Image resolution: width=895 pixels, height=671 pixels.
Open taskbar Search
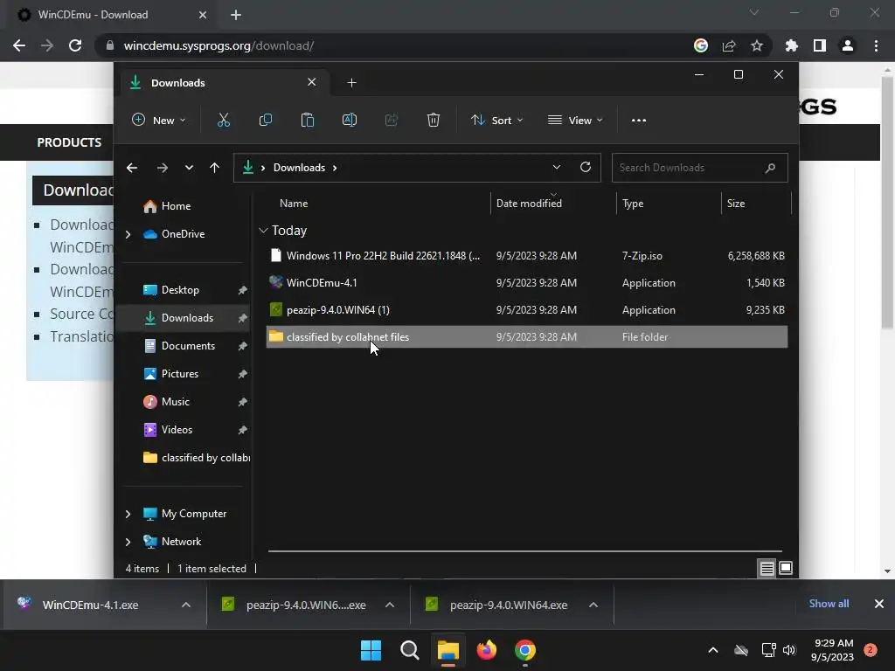[409, 650]
